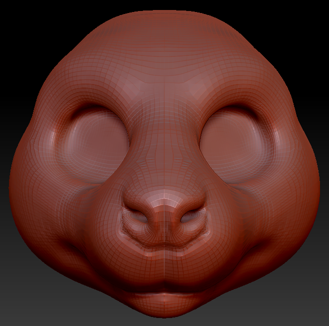Screen dimensions: 329x326
Task: Click the lower lip of the model
Action: pos(164,296)
